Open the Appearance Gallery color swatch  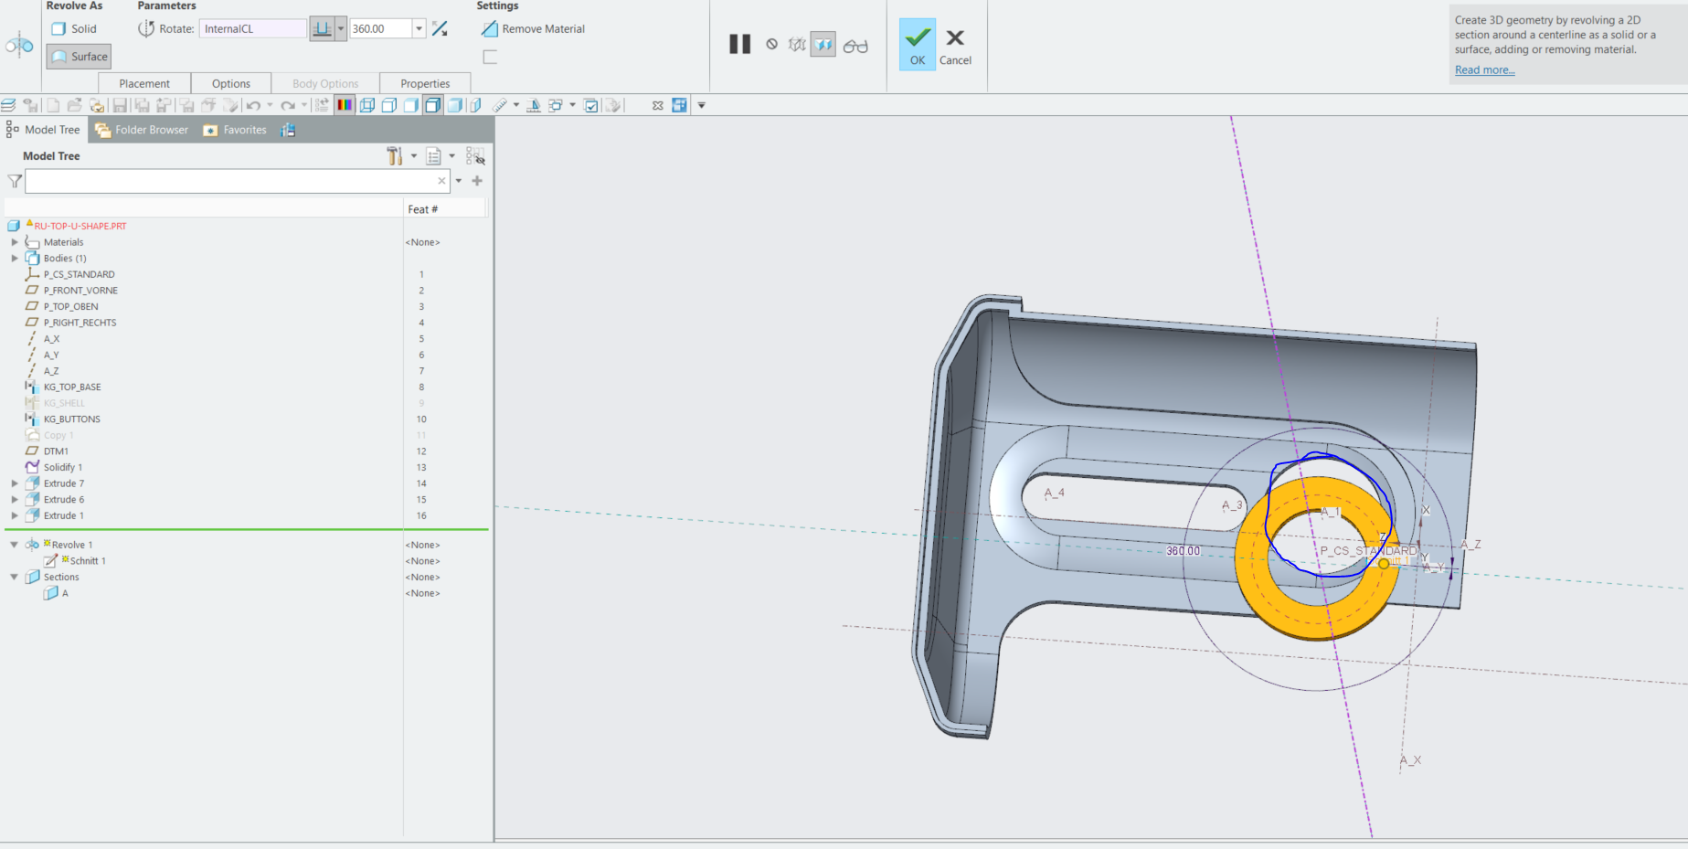coord(345,105)
